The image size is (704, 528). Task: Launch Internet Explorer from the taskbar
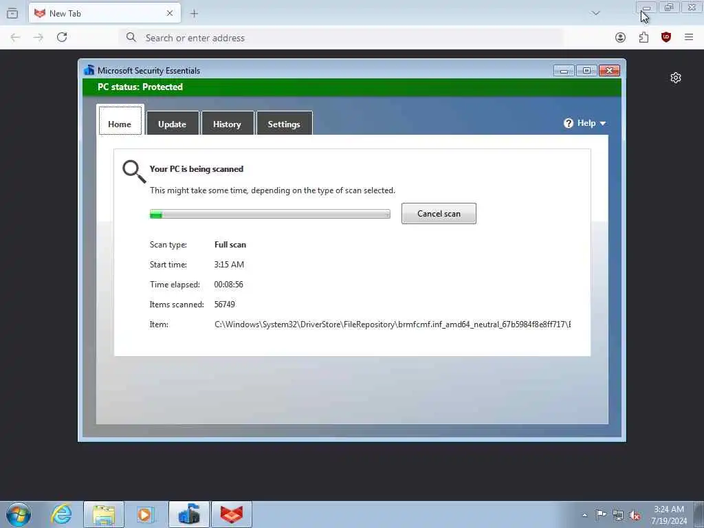click(61, 514)
